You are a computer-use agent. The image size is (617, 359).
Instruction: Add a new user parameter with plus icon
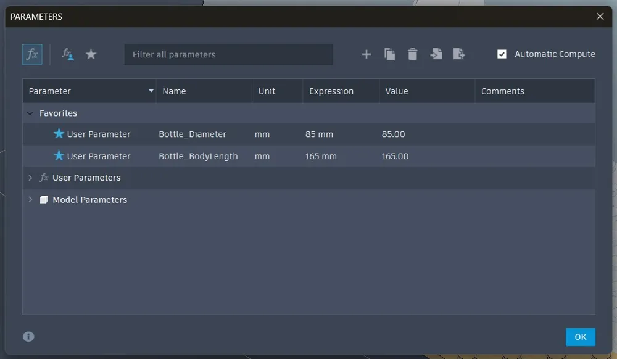(366, 54)
